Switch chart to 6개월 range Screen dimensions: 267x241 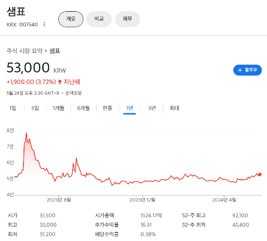(83, 108)
